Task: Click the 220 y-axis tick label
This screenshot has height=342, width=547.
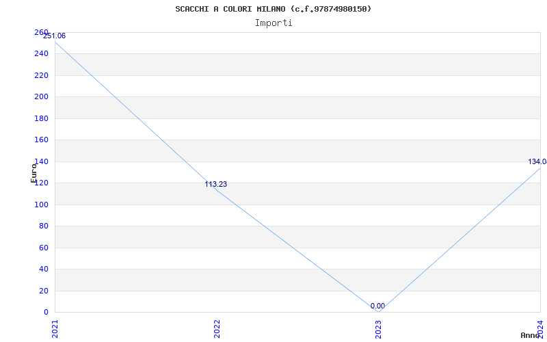Action: tap(41, 75)
